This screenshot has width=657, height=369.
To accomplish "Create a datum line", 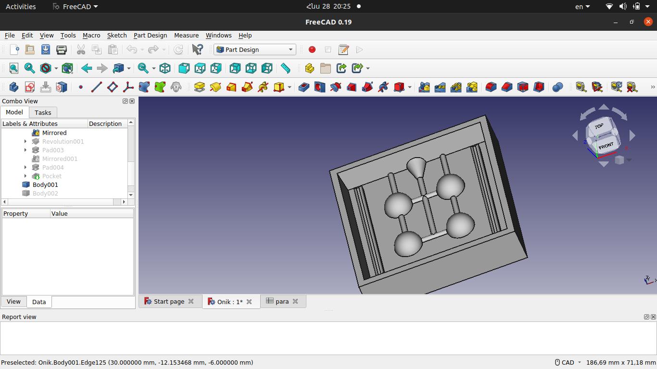I will click(x=97, y=87).
